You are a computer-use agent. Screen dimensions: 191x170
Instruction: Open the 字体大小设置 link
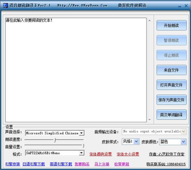tap(128, 154)
